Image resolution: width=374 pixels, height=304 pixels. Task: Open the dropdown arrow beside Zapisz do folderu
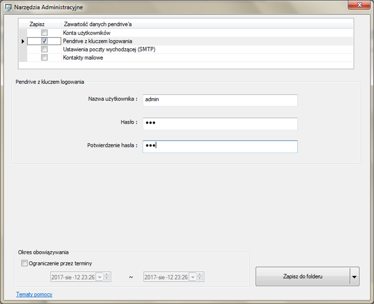pyautogui.click(x=354, y=277)
